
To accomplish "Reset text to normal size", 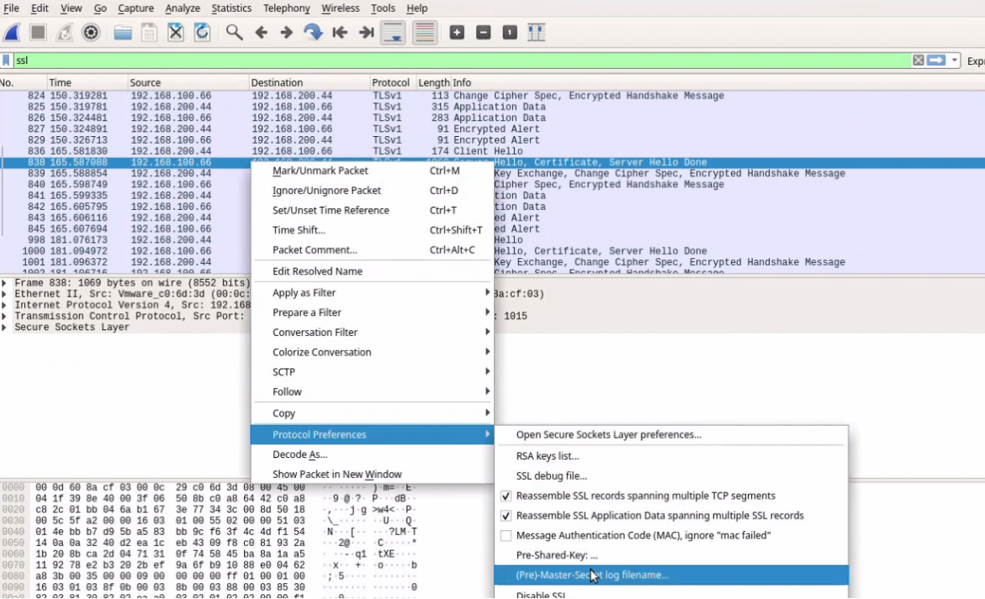I will 510,33.
